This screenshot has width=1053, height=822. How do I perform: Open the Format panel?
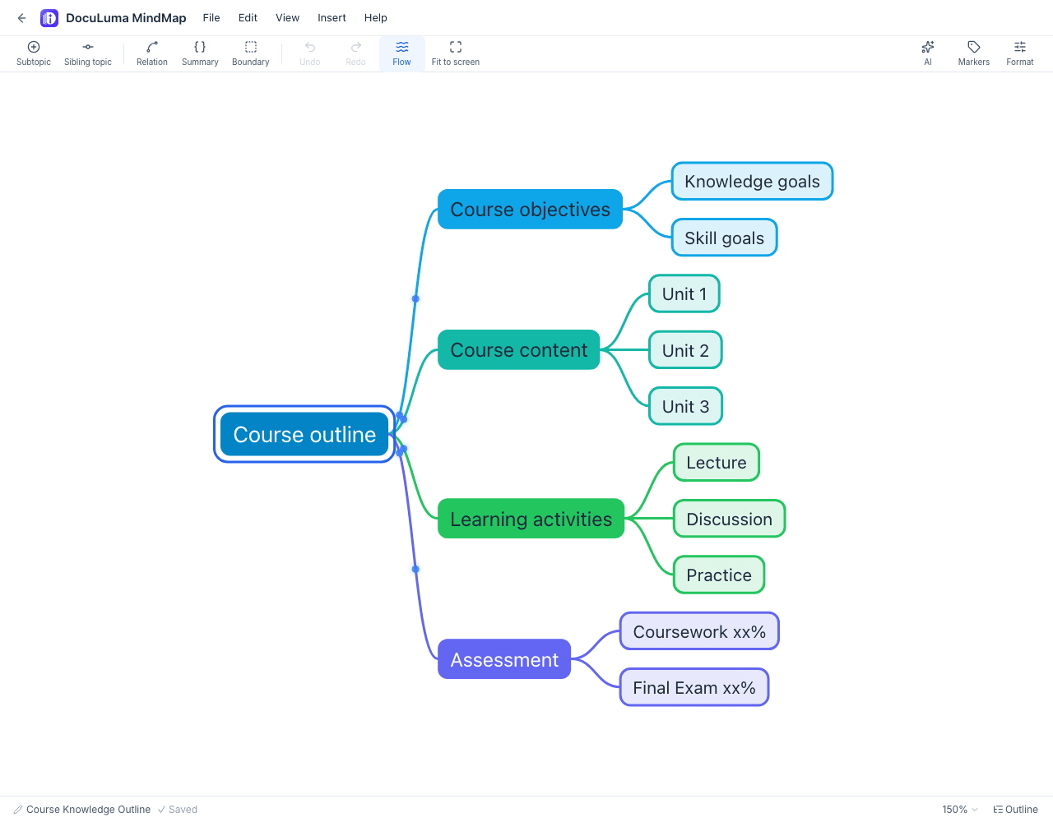pos(1020,53)
